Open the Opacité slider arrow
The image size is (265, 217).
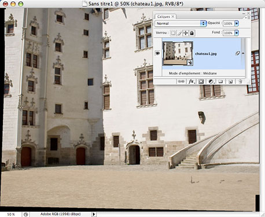coord(237,24)
